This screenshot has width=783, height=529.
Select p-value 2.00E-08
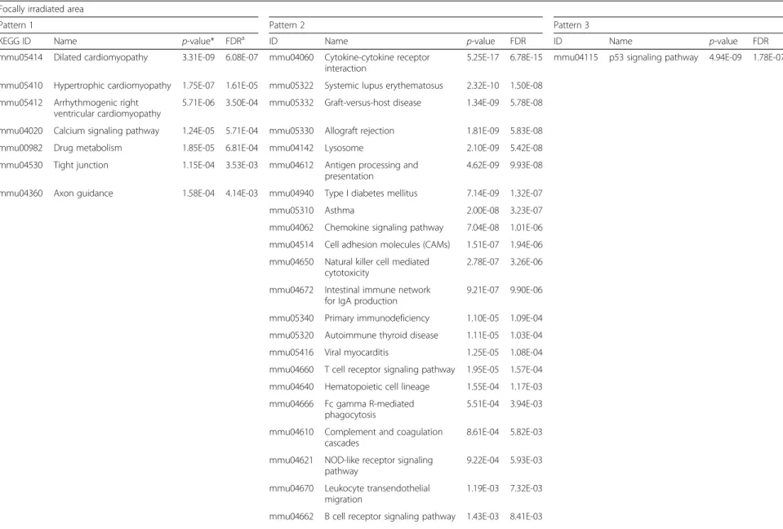coord(483,211)
